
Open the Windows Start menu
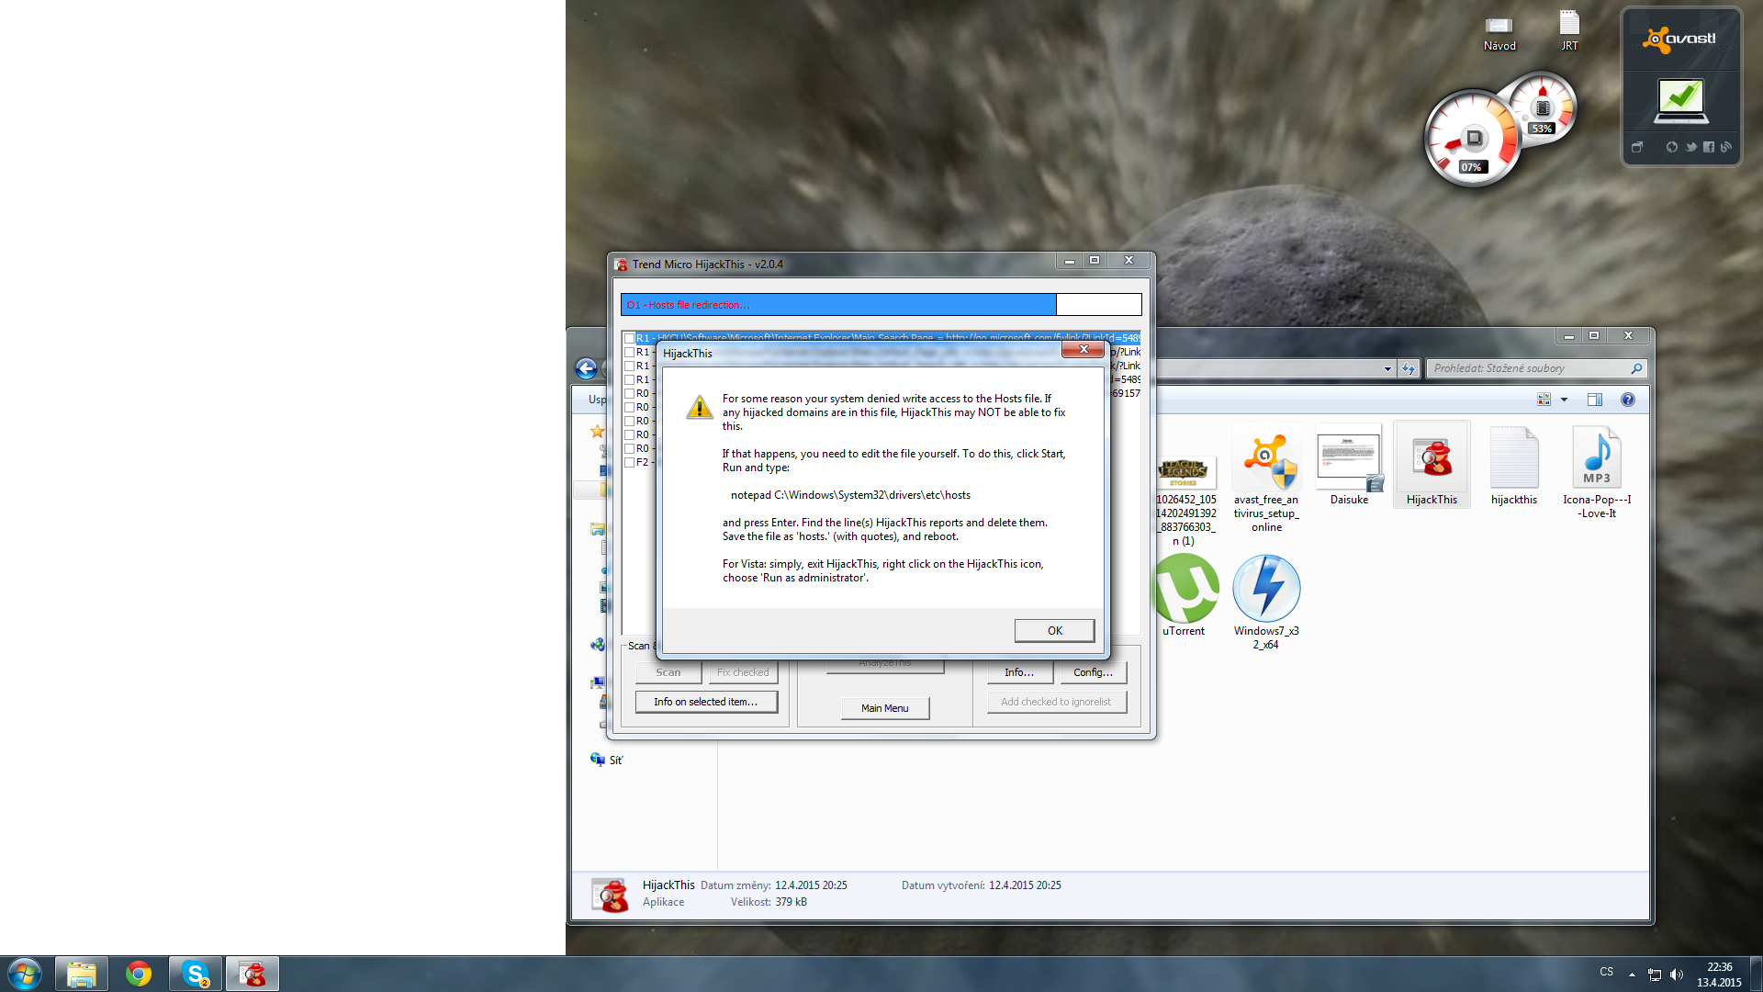pyautogui.click(x=25, y=974)
